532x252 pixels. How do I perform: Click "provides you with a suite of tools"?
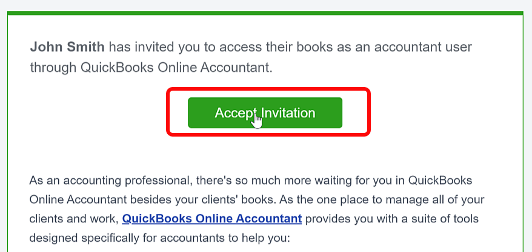392,219
